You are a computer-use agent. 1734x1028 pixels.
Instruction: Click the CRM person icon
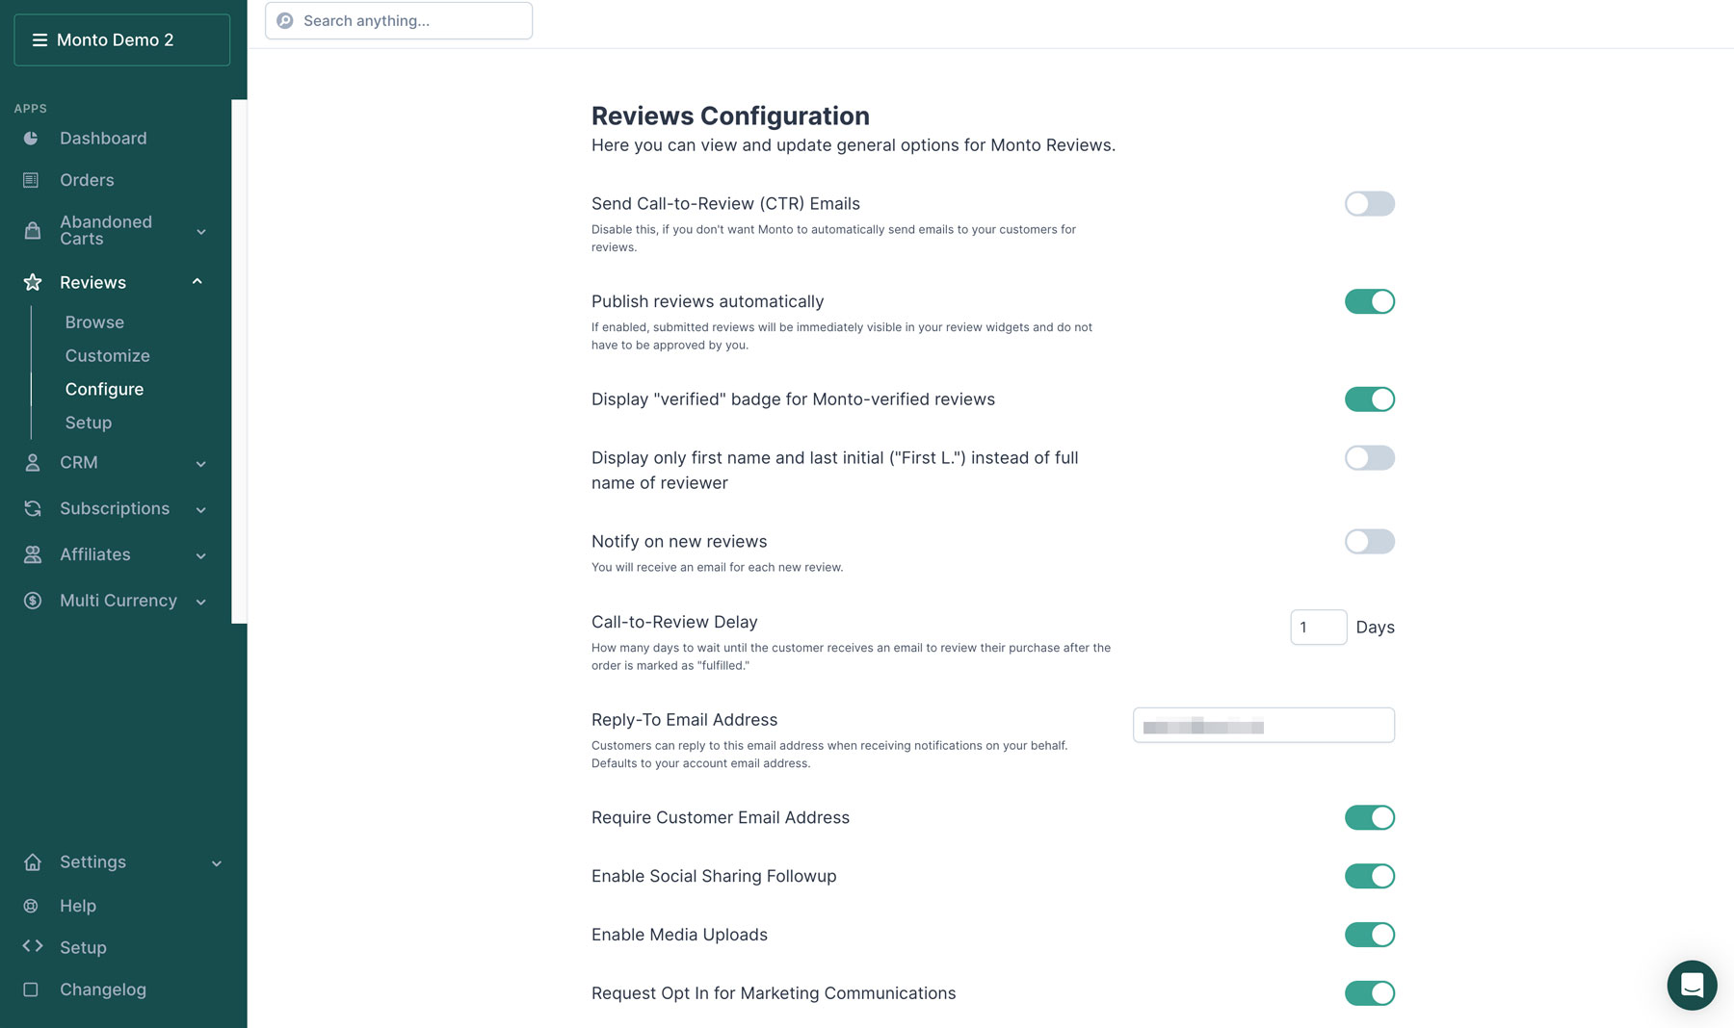tap(32, 463)
